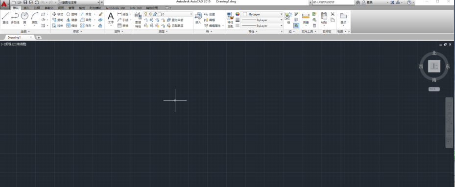Click the WCS coordinate system button

(x=434, y=89)
